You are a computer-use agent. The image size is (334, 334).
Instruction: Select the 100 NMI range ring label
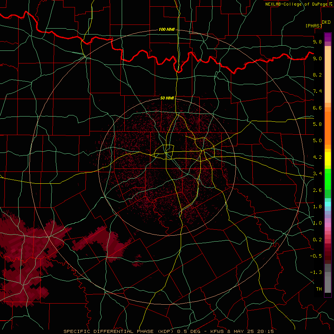point(167,29)
